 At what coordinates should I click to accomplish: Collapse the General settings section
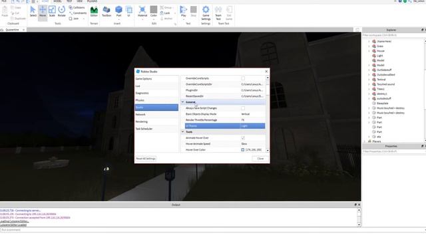[x=182, y=102]
